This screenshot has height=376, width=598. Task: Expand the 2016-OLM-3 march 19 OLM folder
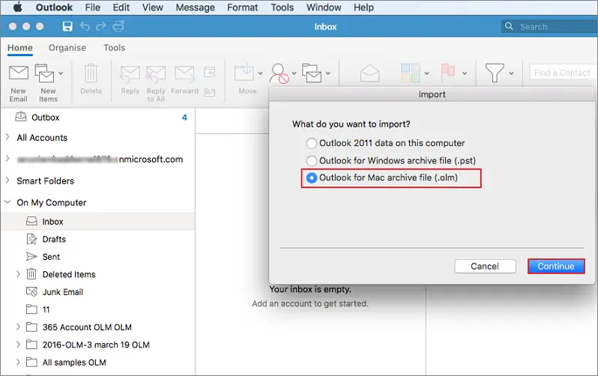(x=18, y=345)
